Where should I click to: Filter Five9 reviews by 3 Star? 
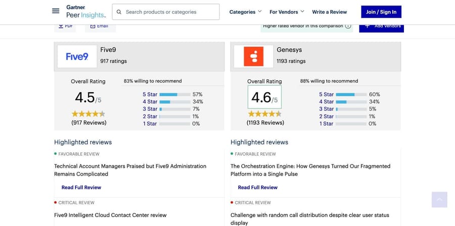coord(150,109)
